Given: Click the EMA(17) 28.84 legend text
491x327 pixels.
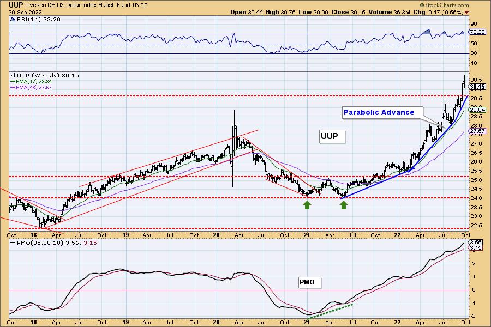Looking at the screenshot, I should coord(34,81).
